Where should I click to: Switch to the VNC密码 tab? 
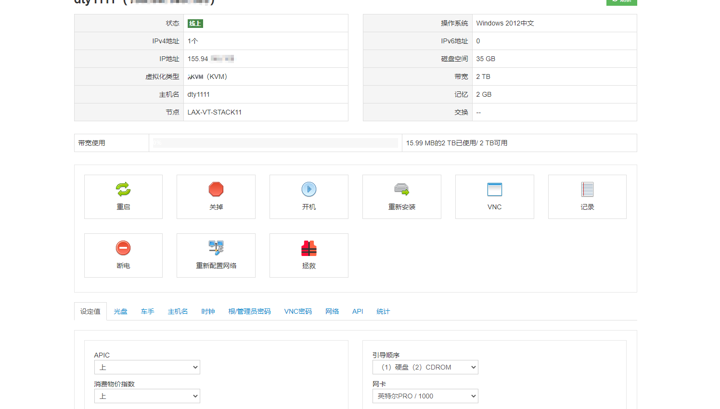pos(298,311)
